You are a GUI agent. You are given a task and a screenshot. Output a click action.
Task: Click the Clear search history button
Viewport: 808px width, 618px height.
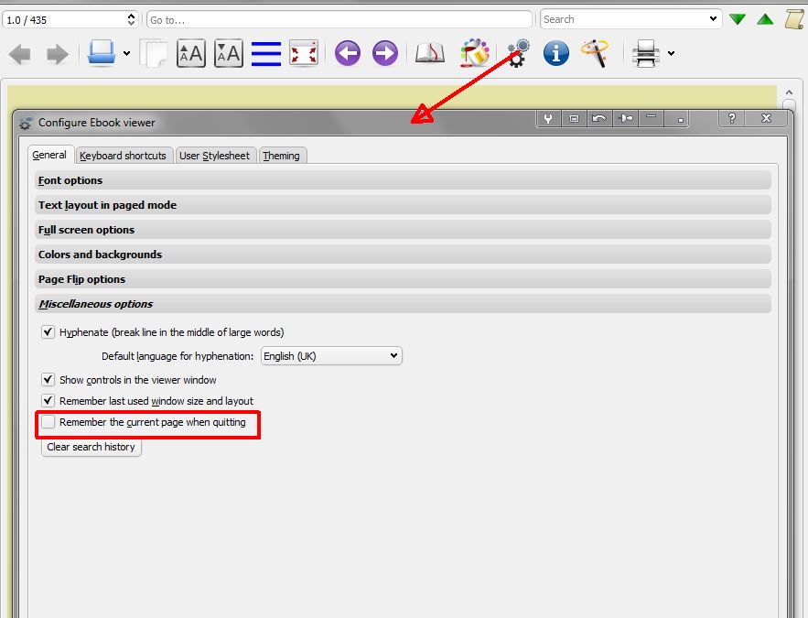(92, 447)
